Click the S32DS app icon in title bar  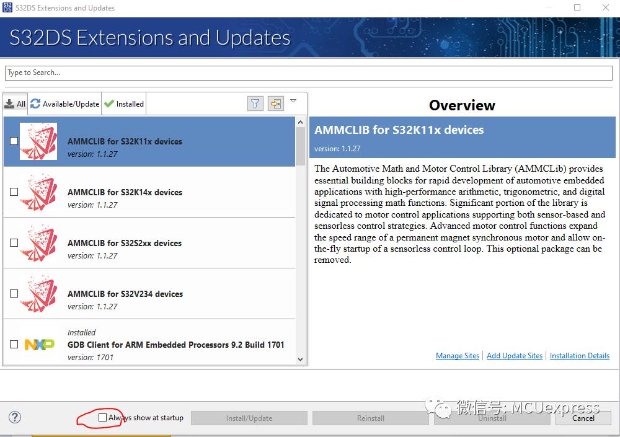(7, 7)
